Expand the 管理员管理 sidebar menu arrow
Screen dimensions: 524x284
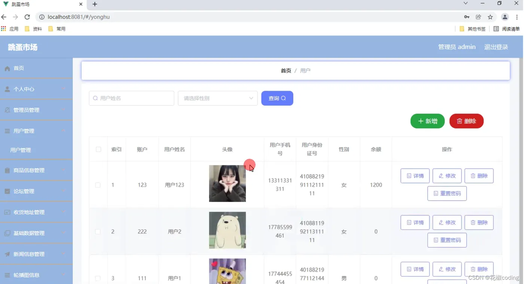[64, 110]
